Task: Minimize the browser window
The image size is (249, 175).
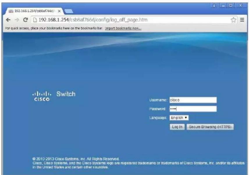Action: tap(223, 6)
